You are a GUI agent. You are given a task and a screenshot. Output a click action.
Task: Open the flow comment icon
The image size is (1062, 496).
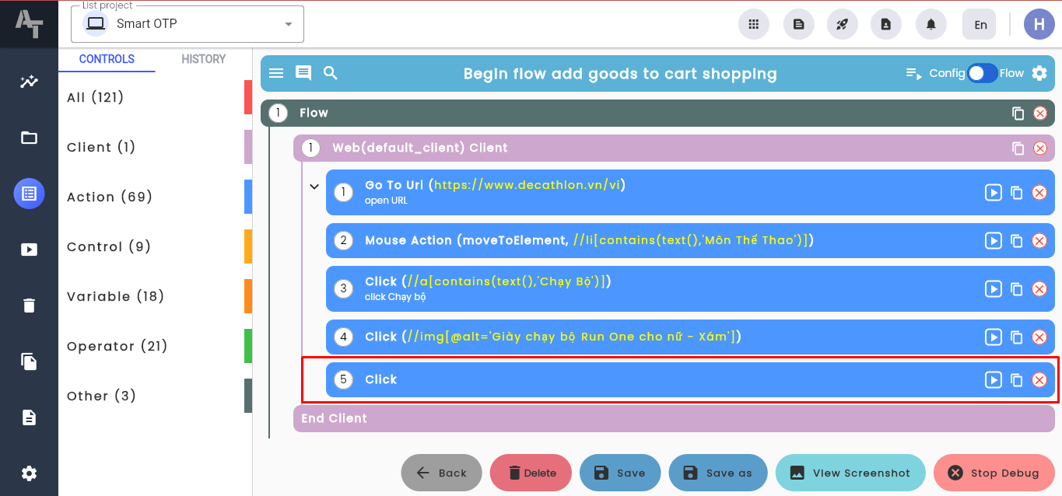coord(303,73)
